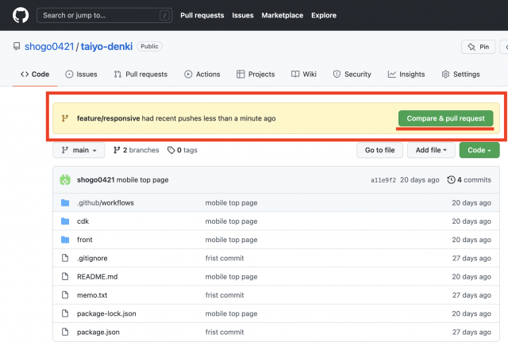The height and width of the screenshot is (346, 508).
Task: Open the .github/workflows folder
Action: [106, 203]
